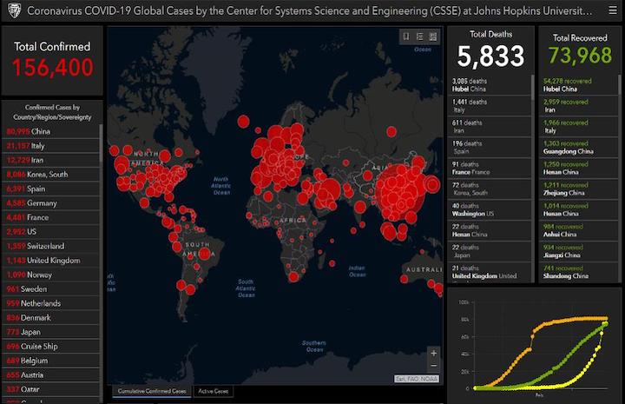Open the basemap gallery grid icon
The width and height of the screenshot is (625, 404).
point(433,36)
